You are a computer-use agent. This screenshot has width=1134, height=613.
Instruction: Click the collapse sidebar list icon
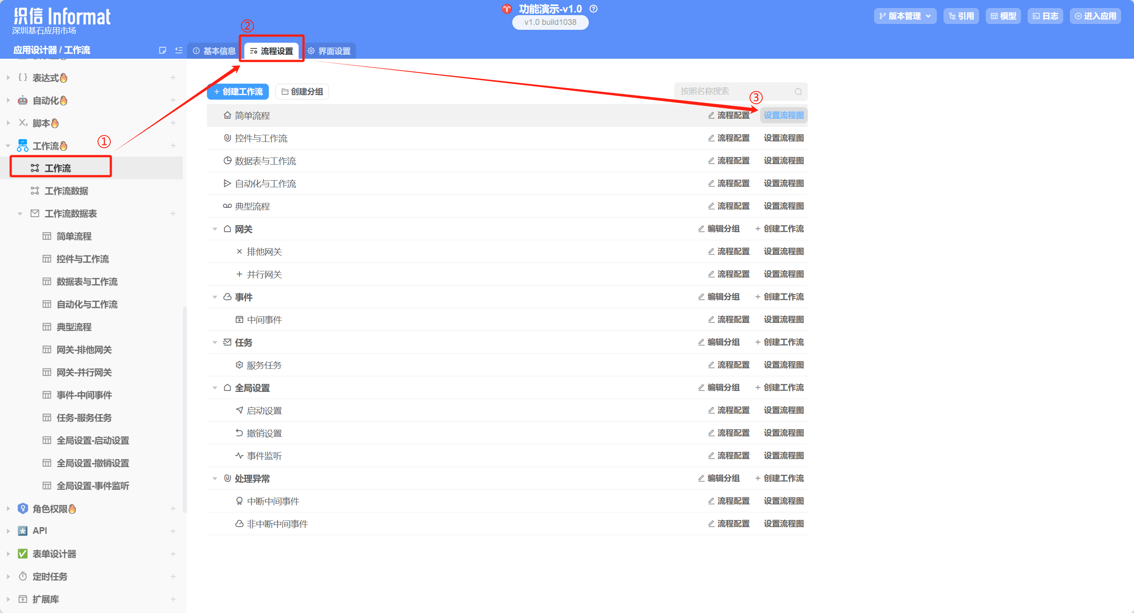(x=179, y=50)
